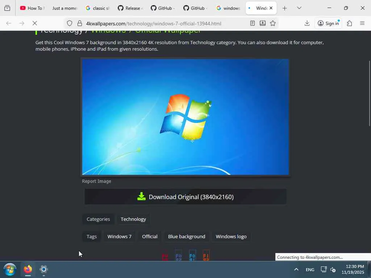The width and height of the screenshot is (371, 278).
Task: Click the 4kwallpapers.com URL address field
Action: point(154,24)
